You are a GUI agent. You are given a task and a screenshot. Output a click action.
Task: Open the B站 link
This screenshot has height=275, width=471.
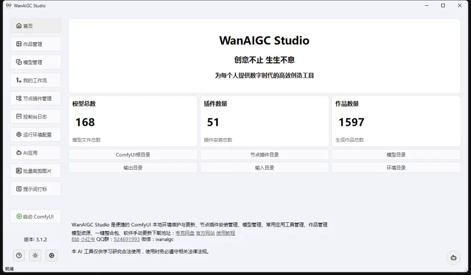click(x=75, y=239)
